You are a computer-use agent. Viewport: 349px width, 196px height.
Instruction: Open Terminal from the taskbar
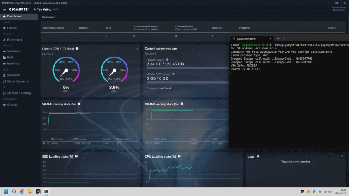[46, 192]
